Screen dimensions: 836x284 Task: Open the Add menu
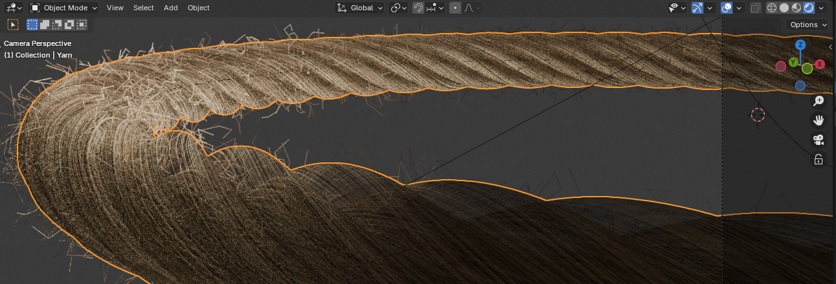point(171,8)
